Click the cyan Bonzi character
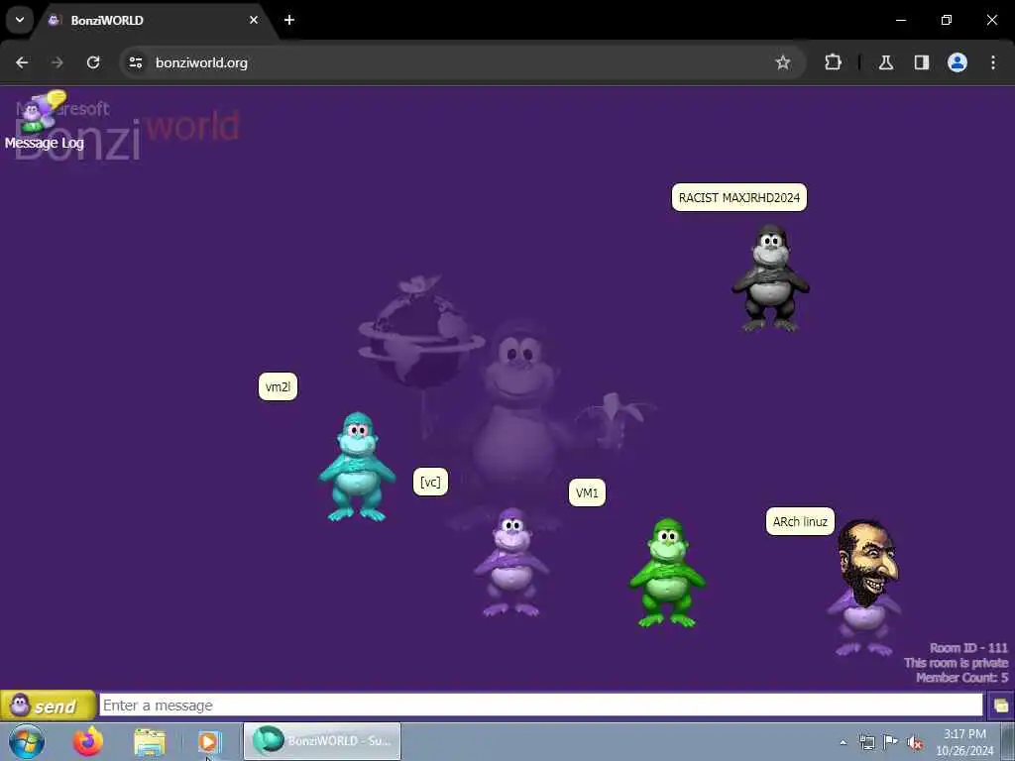The image size is (1015, 761). (357, 467)
